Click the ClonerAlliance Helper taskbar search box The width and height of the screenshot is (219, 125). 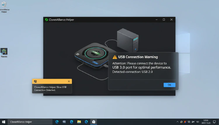pos(29,122)
